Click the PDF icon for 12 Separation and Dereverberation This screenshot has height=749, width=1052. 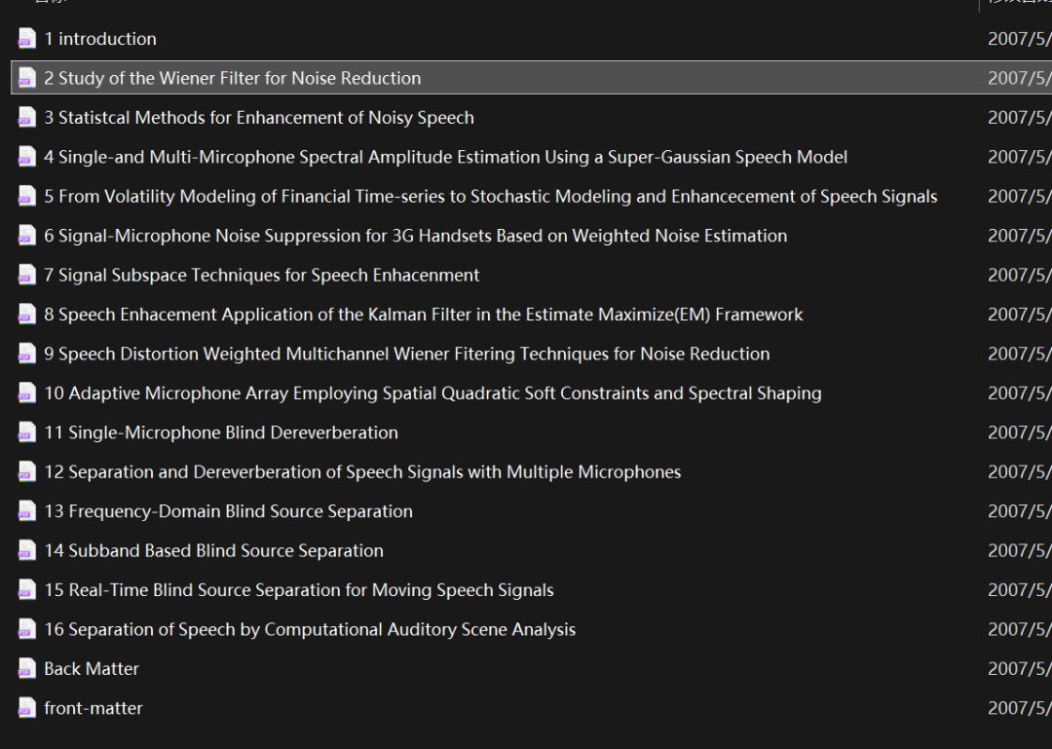[x=27, y=471]
